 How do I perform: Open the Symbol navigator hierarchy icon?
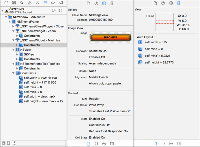coord(14,3)
